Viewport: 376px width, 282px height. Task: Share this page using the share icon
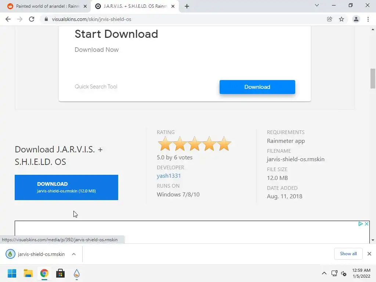tap(329, 19)
